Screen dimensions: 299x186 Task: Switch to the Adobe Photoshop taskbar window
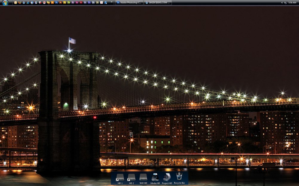click(x=129, y=2)
